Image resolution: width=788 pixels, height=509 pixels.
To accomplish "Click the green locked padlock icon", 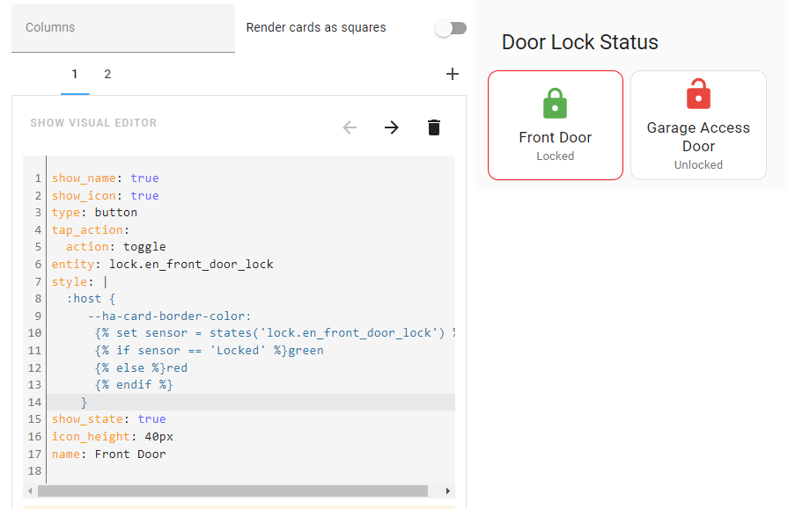I will pos(555,103).
